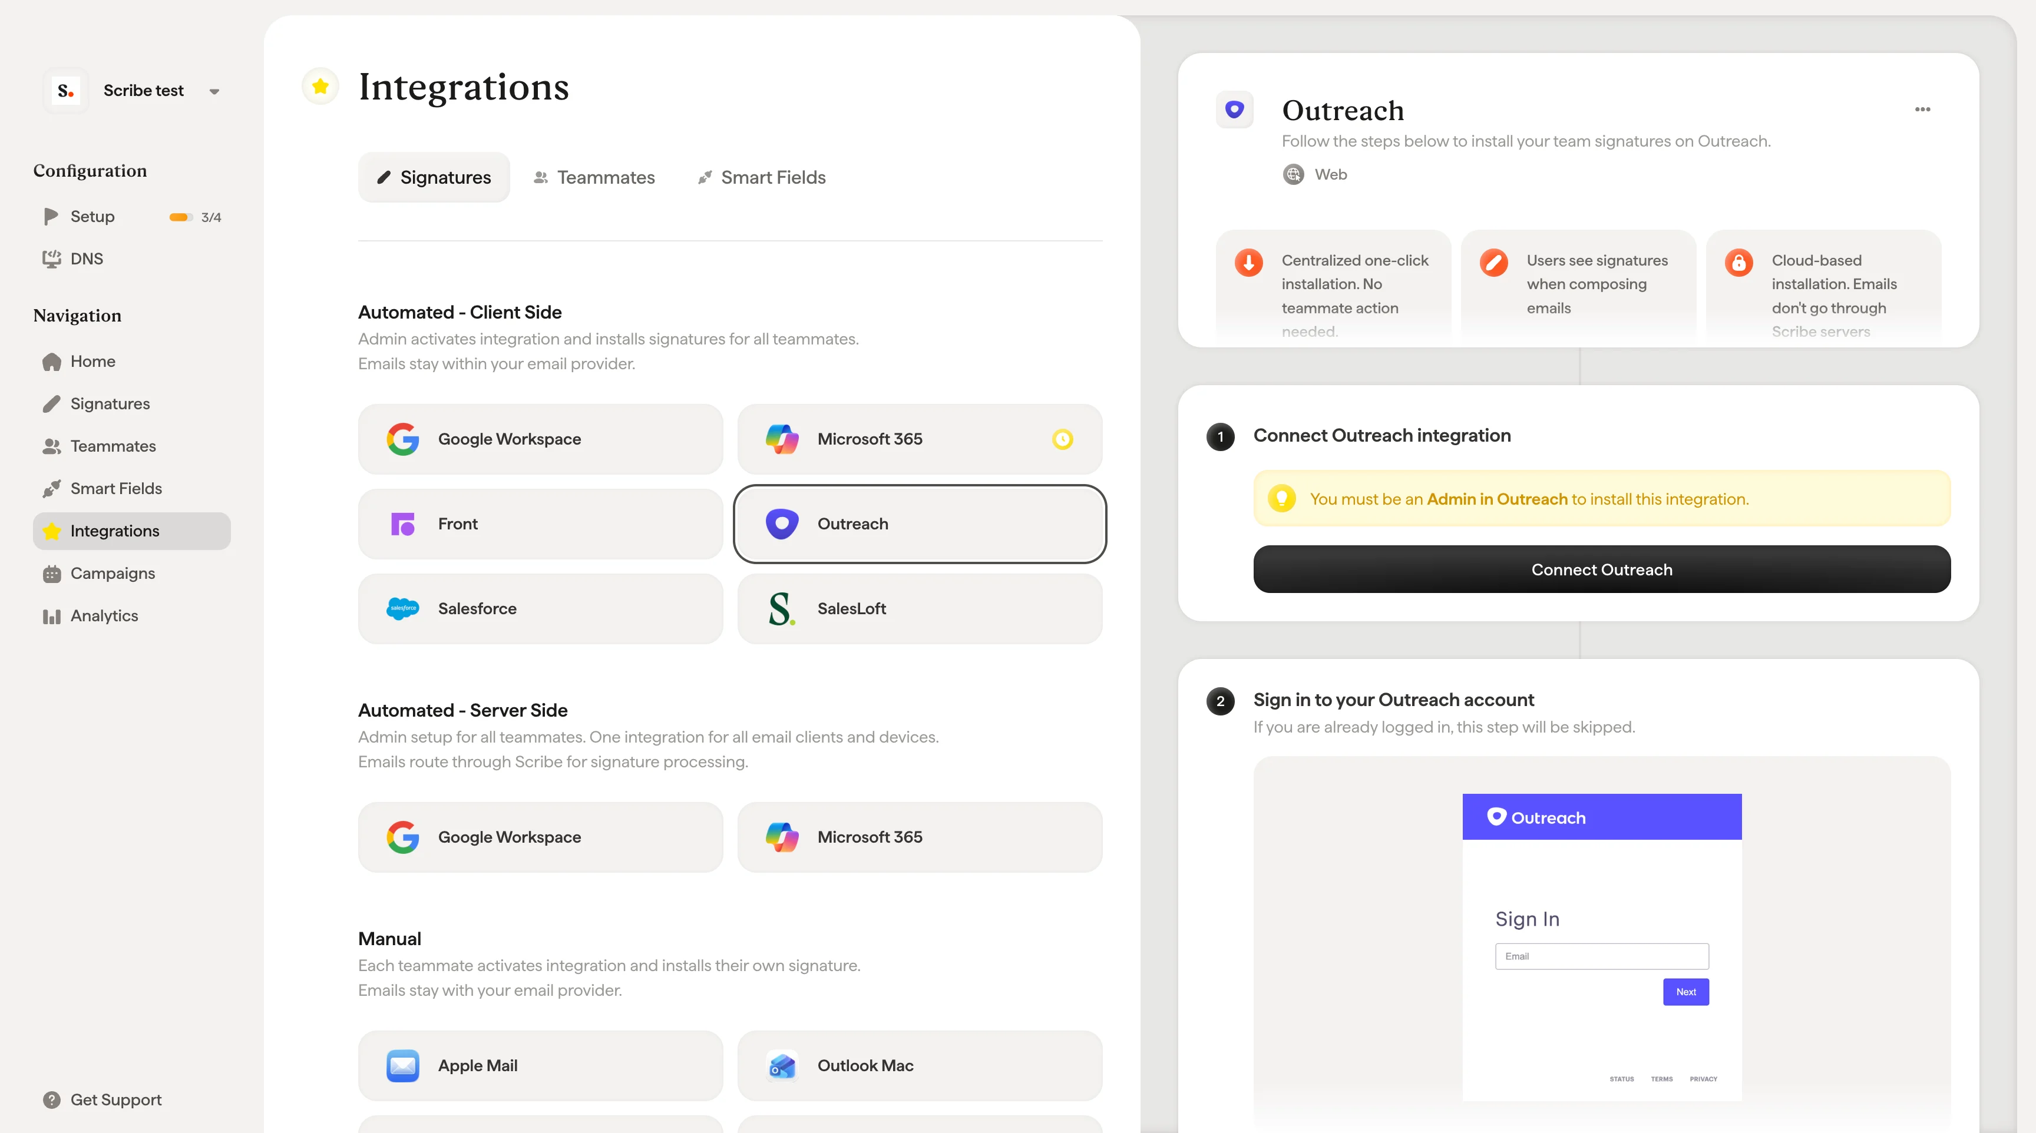This screenshot has height=1133, width=2036.
Task: Click the Front logo icon
Action: [x=402, y=524]
